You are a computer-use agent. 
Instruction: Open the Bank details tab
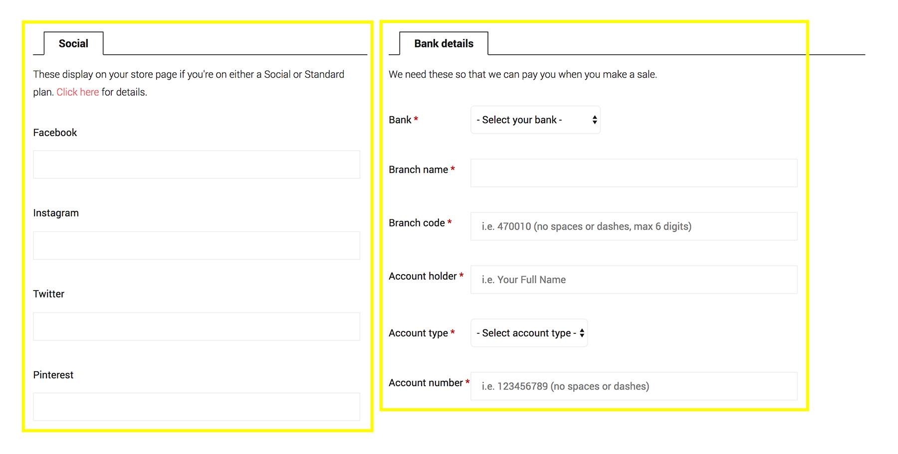[x=444, y=43]
